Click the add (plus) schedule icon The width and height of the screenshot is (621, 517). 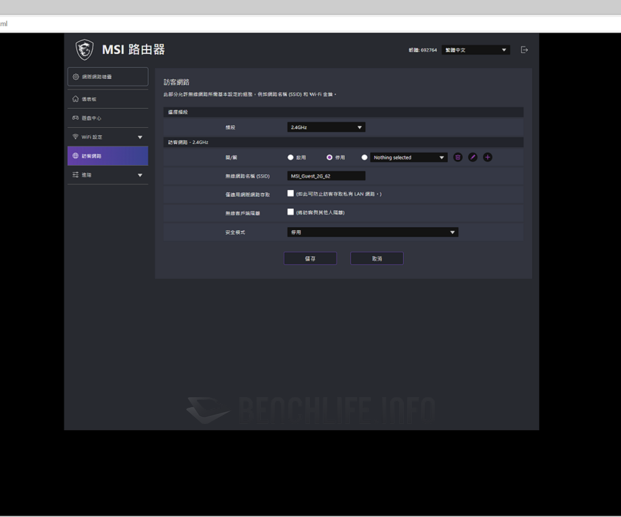[487, 157]
